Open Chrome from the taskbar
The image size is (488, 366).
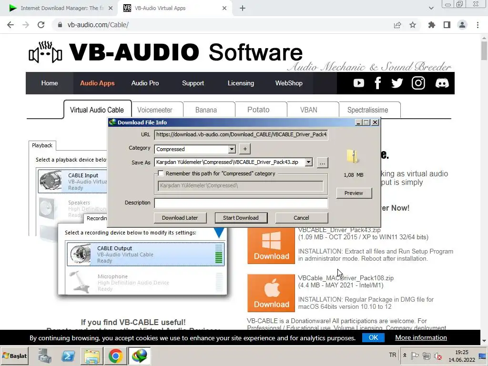(x=115, y=356)
